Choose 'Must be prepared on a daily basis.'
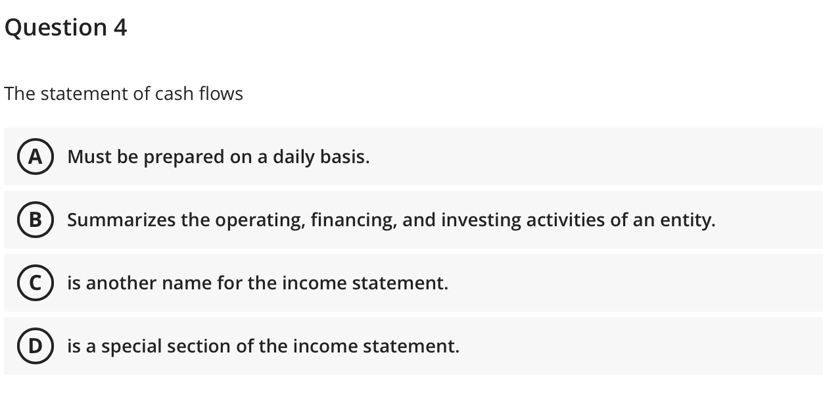The width and height of the screenshot is (823, 413). pos(218,157)
